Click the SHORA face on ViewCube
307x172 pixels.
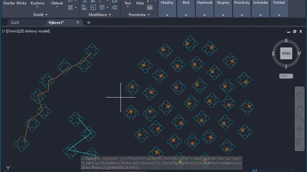click(x=286, y=54)
